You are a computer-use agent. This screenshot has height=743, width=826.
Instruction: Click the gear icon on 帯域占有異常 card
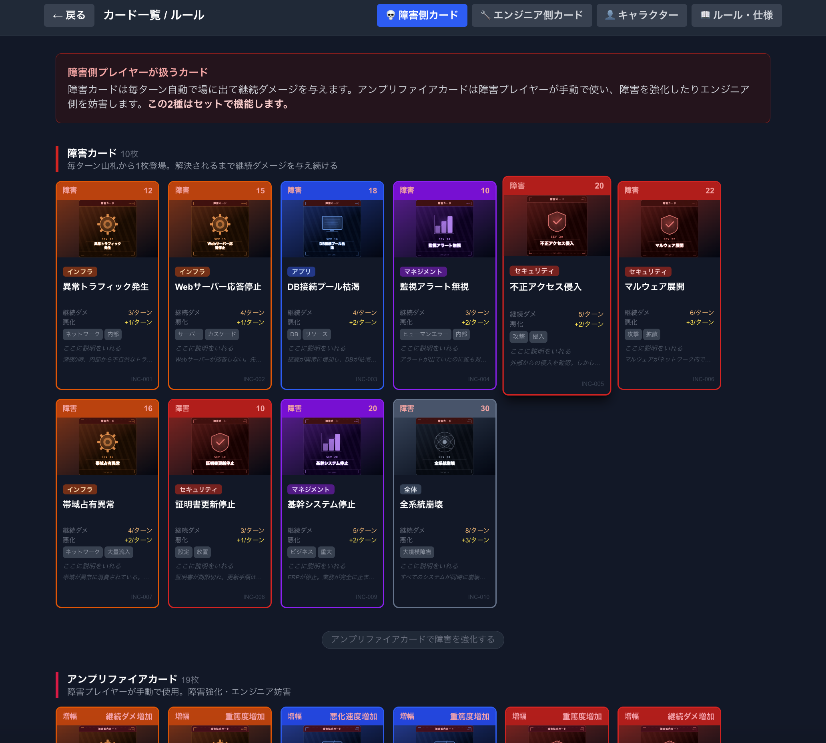[x=107, y=442]
